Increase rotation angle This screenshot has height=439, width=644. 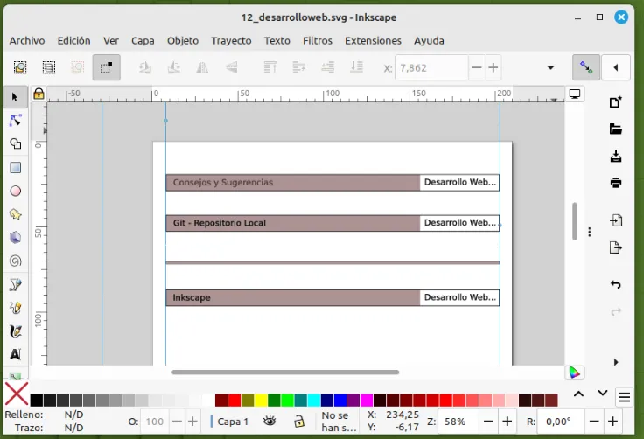click(x=612, y=422)
